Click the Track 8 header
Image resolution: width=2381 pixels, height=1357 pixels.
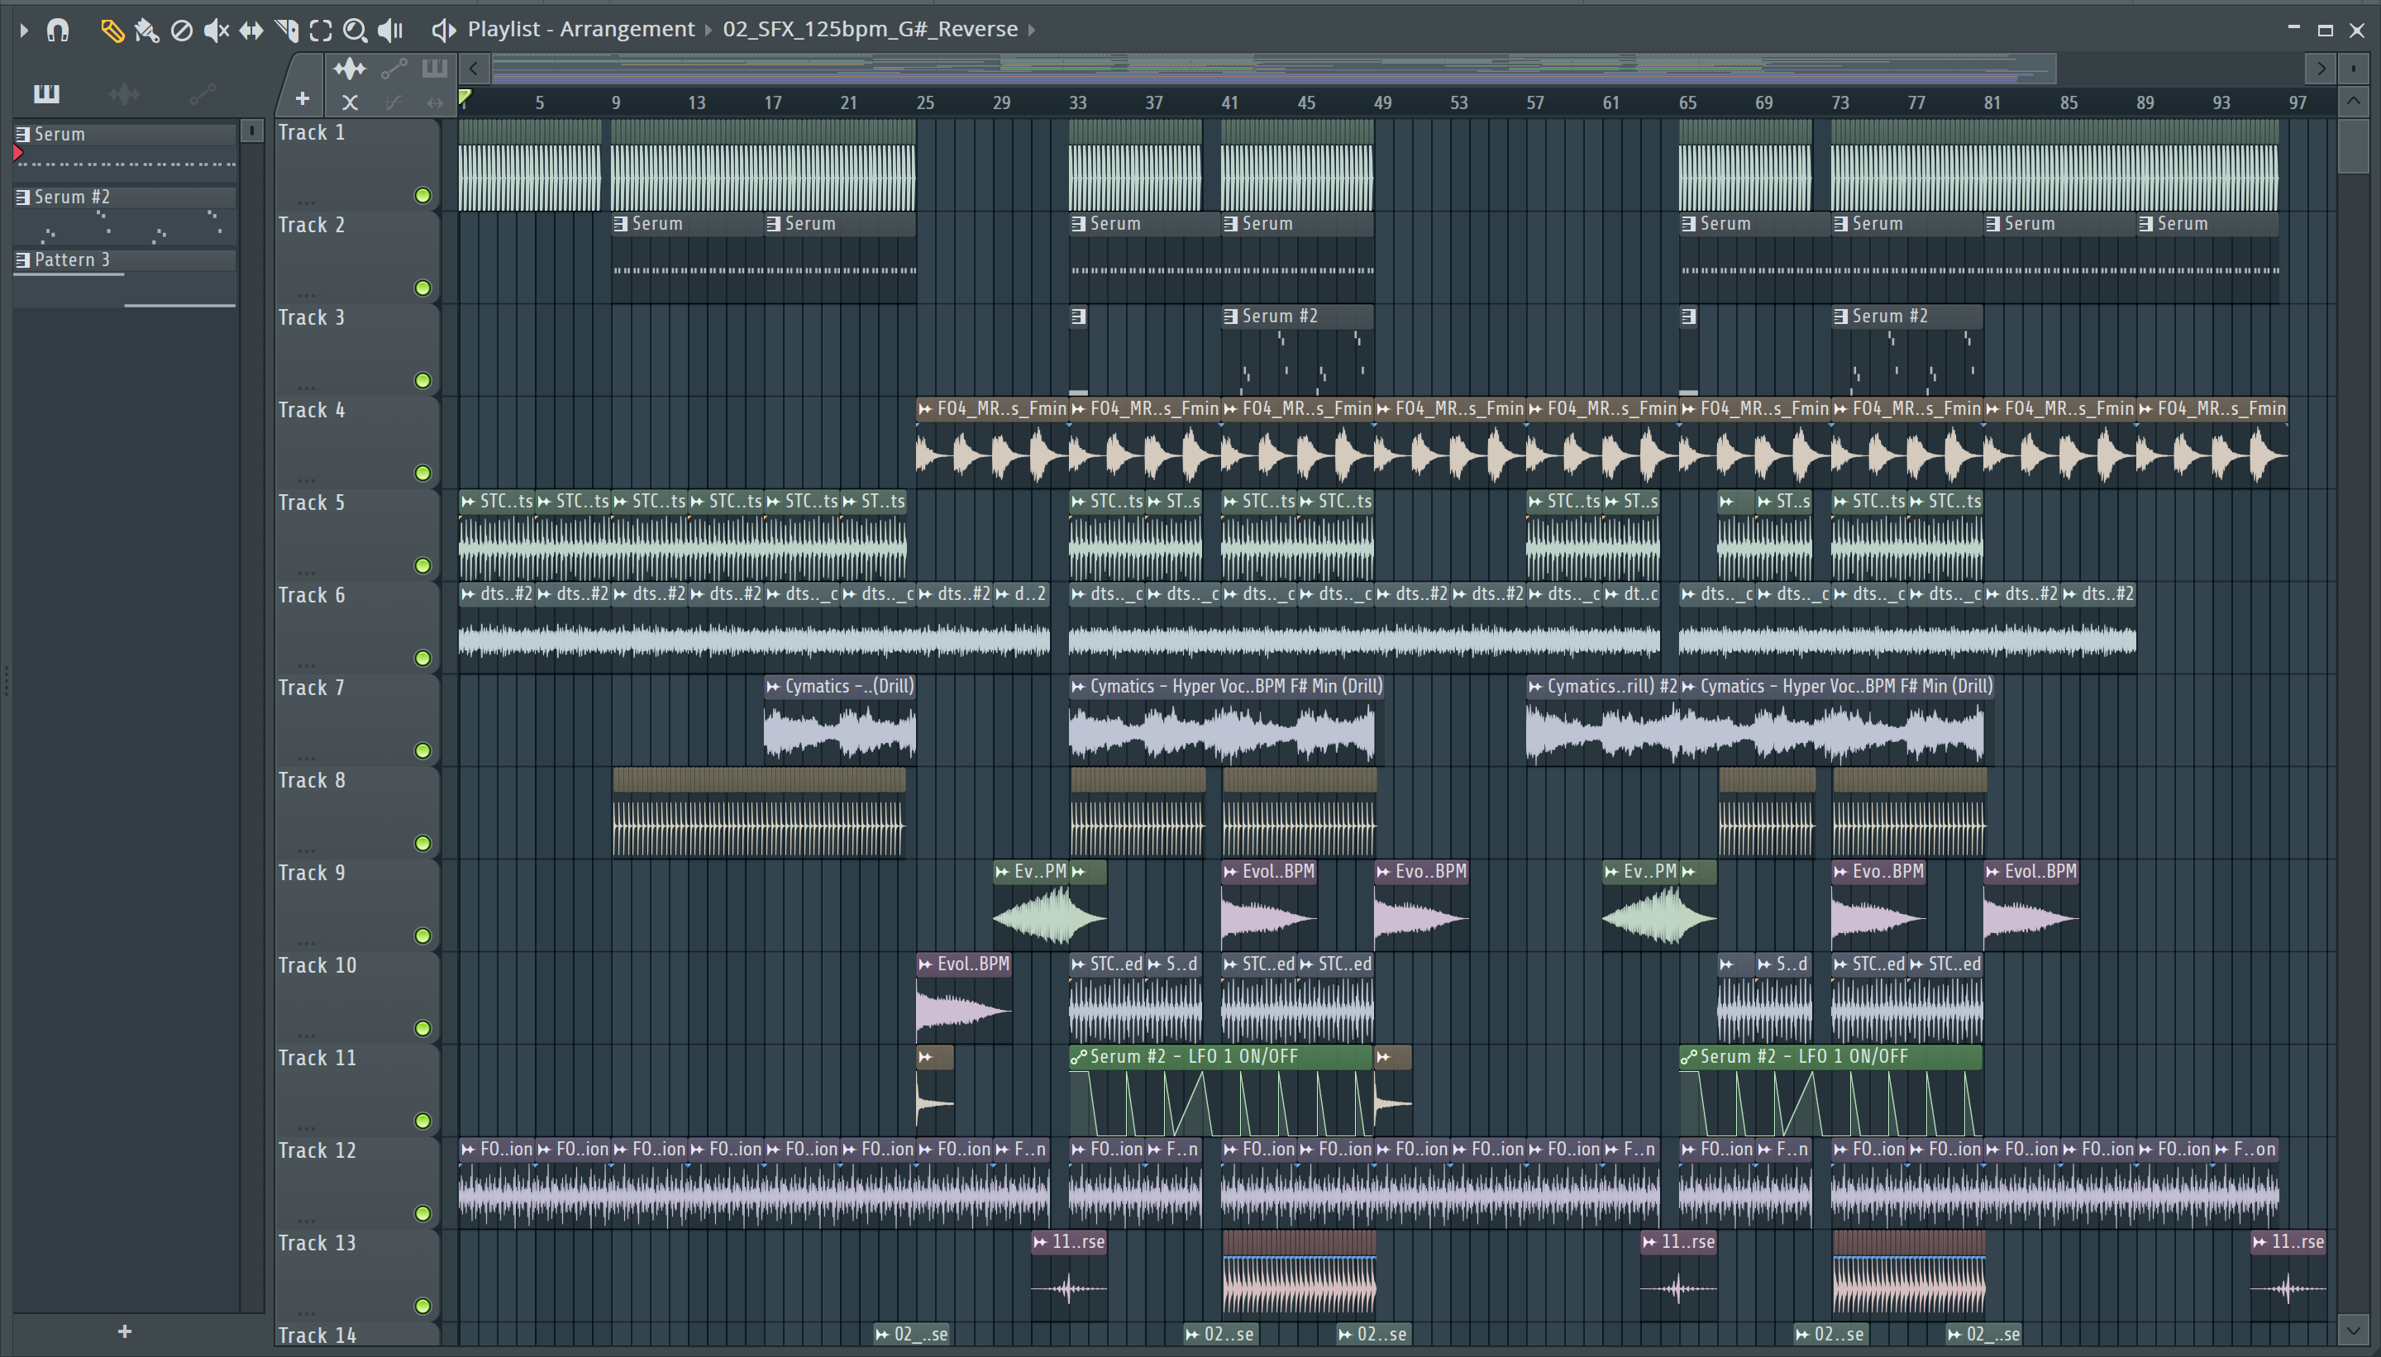[x=357, y=812]
